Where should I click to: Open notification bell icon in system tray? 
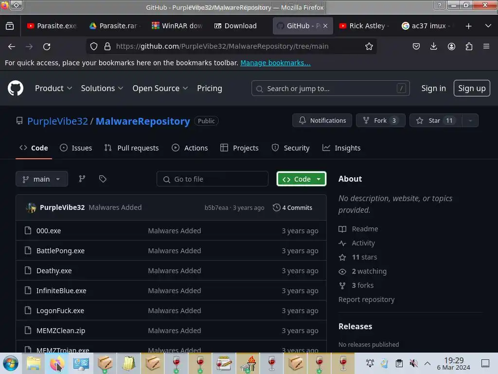tap(370, 363)
